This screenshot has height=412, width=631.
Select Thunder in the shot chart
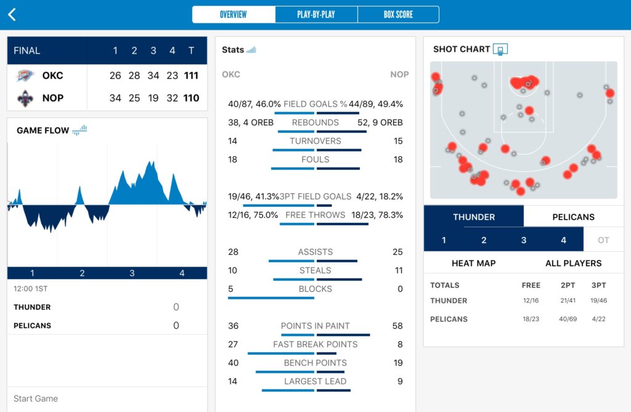pyautogui.click(x=473, y=217)
